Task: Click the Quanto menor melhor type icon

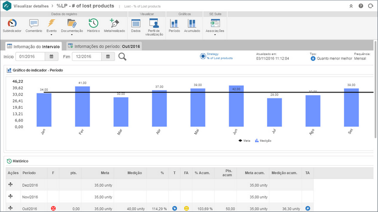Action: point(313,59)
